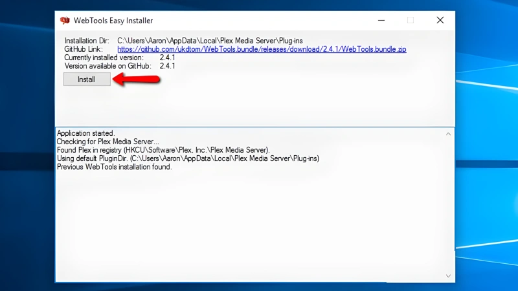518x291 pixels.
Task: Click 'Checking for Plex Media Server...' log line
Action: [107, 142]
